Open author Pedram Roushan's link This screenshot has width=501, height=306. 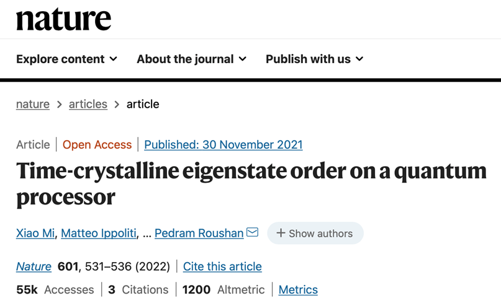[x=199, y=234]
